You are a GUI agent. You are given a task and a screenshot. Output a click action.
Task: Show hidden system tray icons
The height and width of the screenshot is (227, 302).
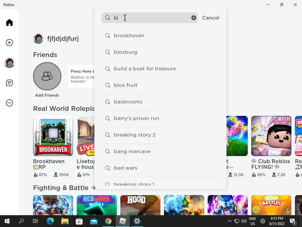click(229, 221)
